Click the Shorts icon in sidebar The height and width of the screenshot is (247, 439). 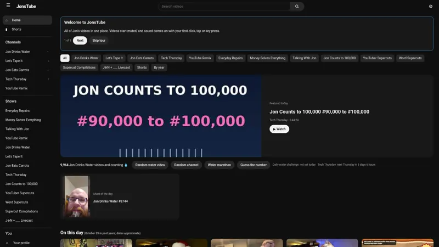(7, 30)
